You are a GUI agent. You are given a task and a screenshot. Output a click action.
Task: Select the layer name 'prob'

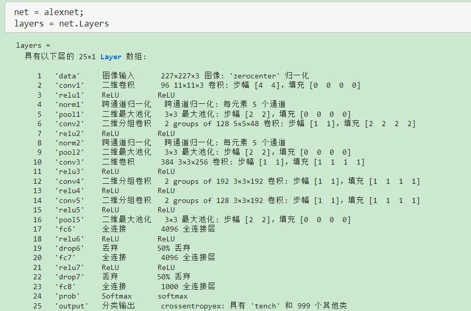point(67,296)
